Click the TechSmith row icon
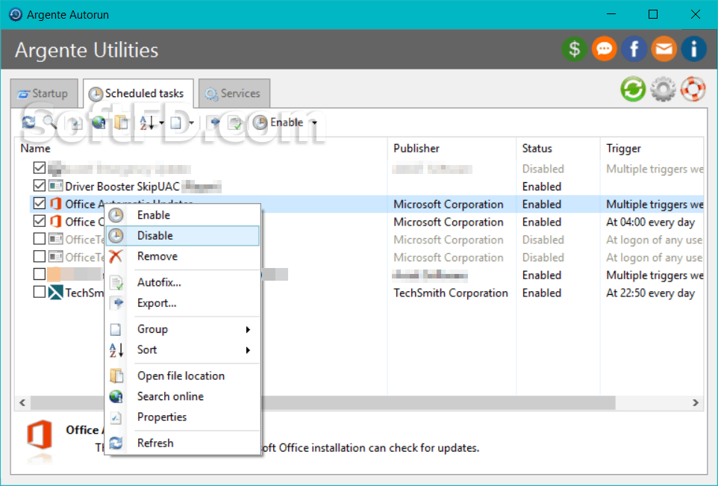Viewport: 718px width, 486px height. point(55,292)
